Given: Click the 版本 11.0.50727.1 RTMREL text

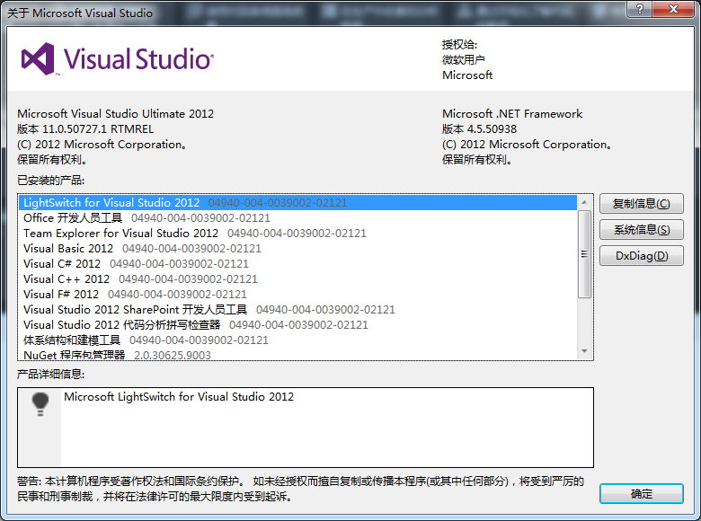Looking at the screenshot, I should tap(85, 129).
